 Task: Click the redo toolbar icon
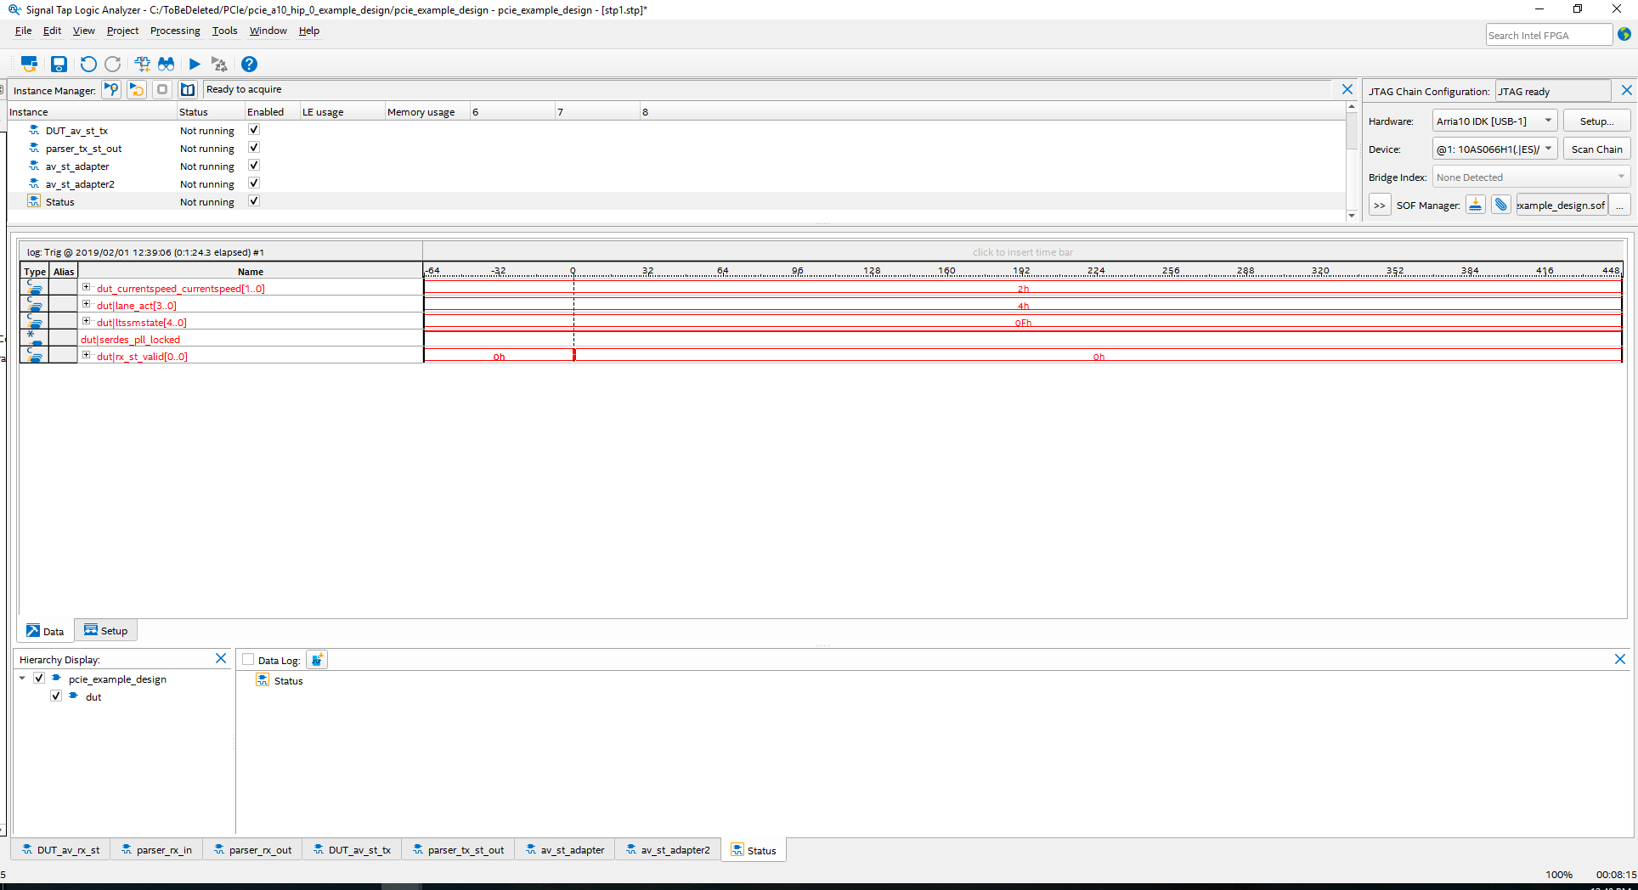pos(113,64)
